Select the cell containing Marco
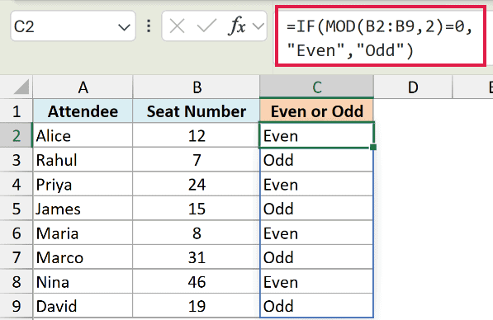 (83, 257)
